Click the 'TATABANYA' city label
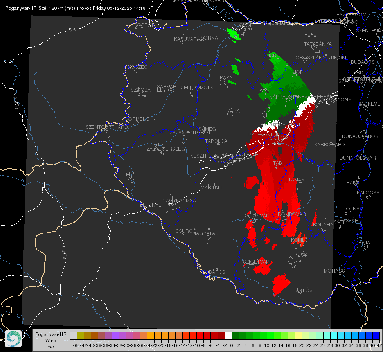Image resolution: width=383 pixels, height=352 pixels. tap(318, 44)
